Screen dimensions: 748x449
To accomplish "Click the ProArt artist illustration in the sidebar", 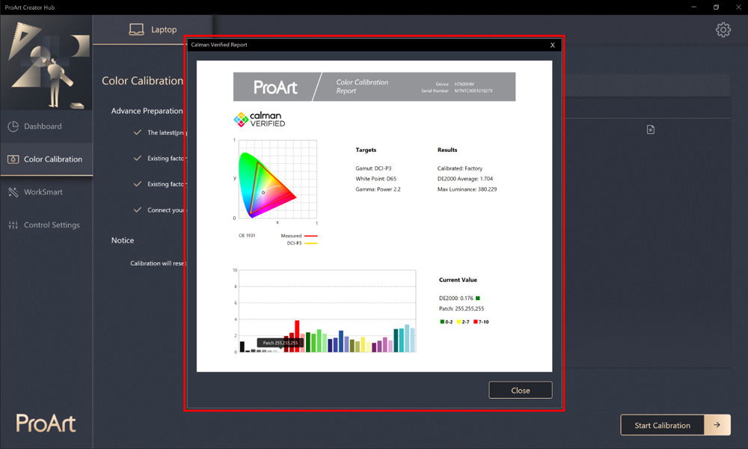I will click(46, 63).
